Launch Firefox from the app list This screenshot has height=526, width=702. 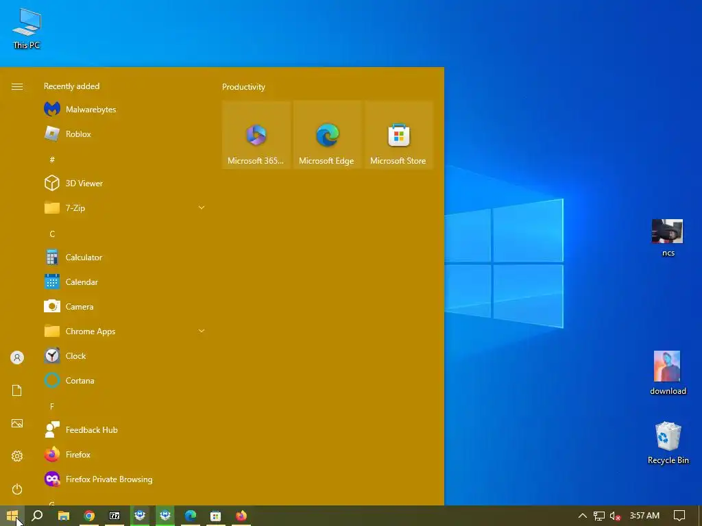pos(125,455)
